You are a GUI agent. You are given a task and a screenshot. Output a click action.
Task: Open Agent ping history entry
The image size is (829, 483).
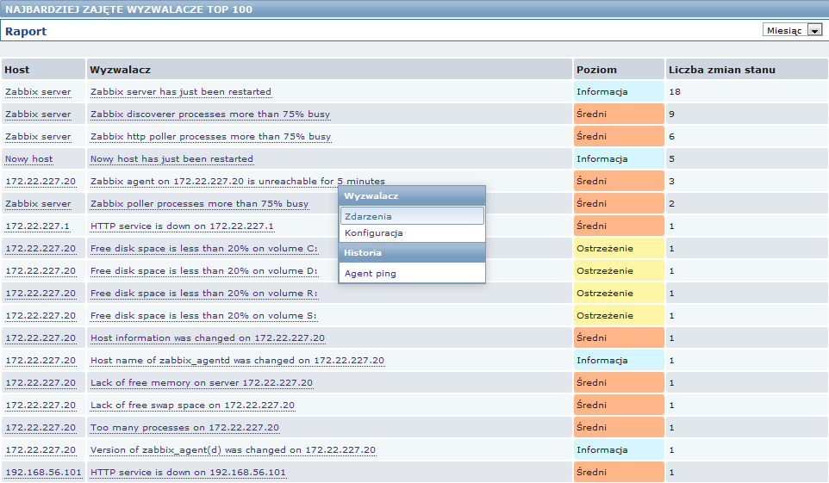[412, 273]
